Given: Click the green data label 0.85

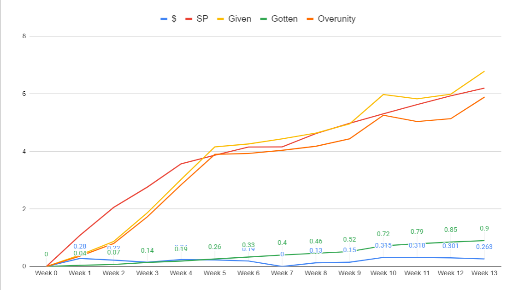Looking at the screenshot, I should click(x=450, y=230).
